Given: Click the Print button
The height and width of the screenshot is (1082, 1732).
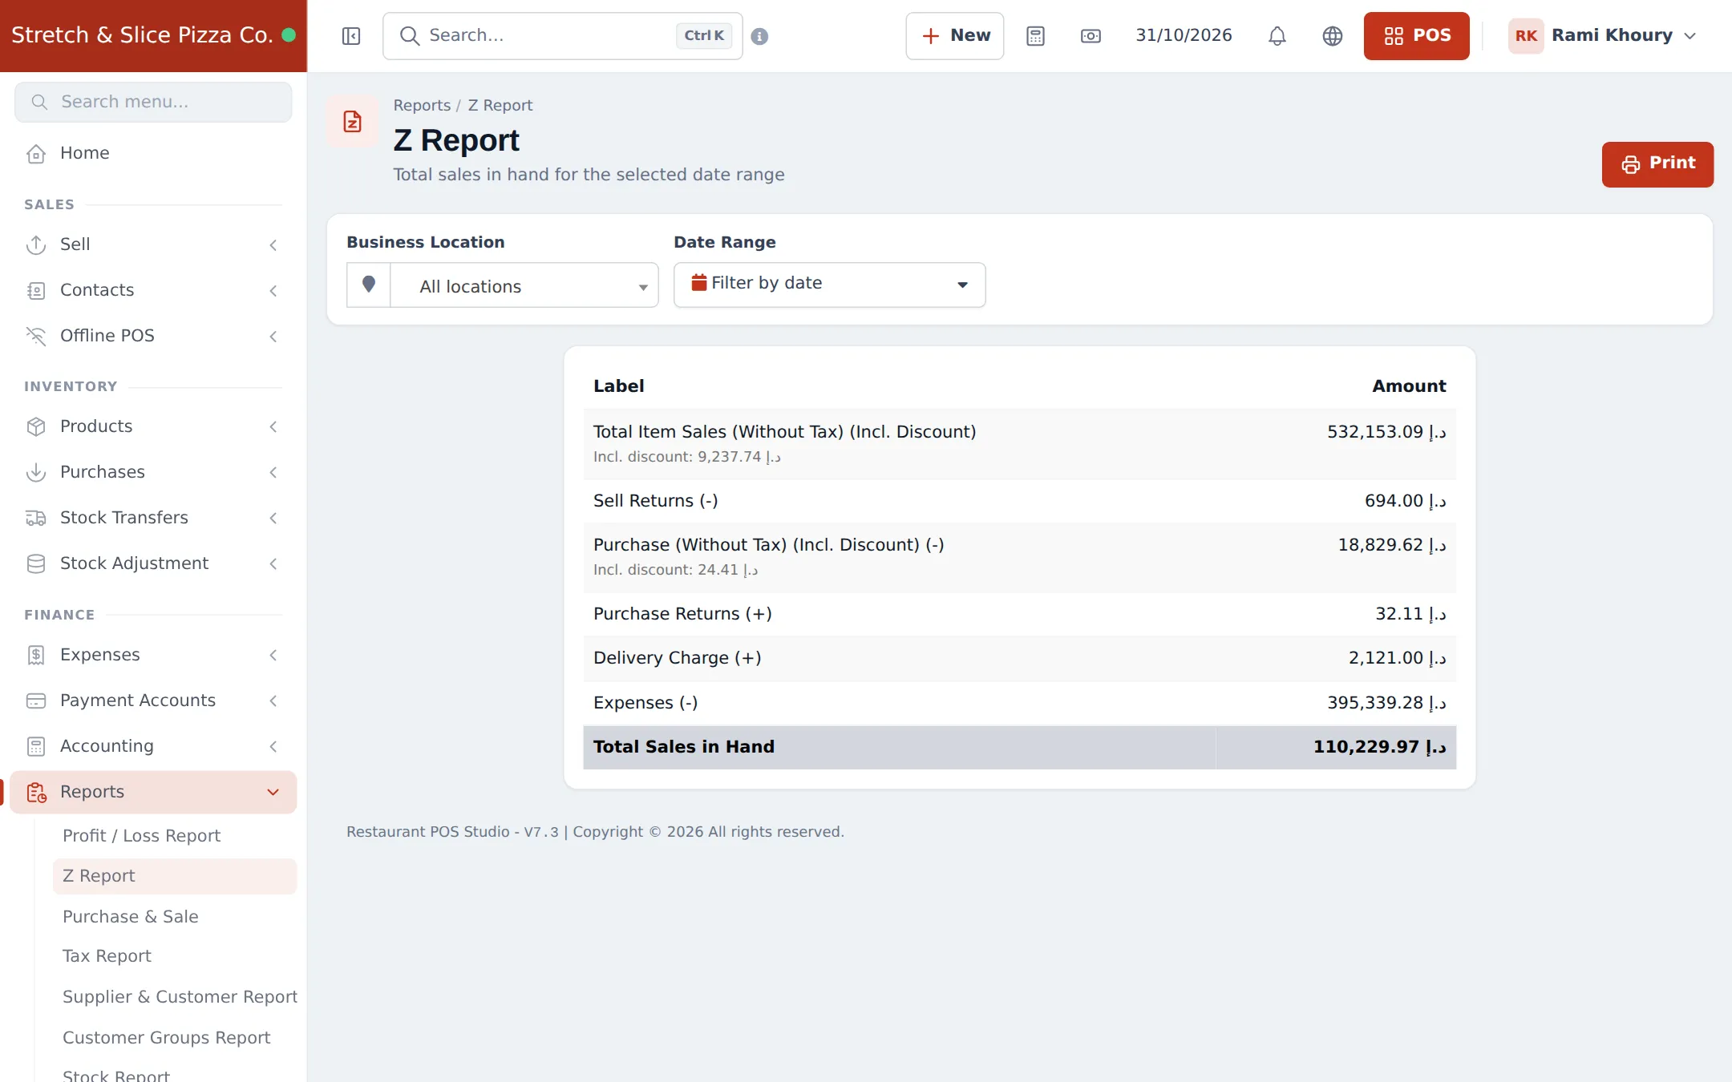Looking at the screenshot, I should [1657, 164].
